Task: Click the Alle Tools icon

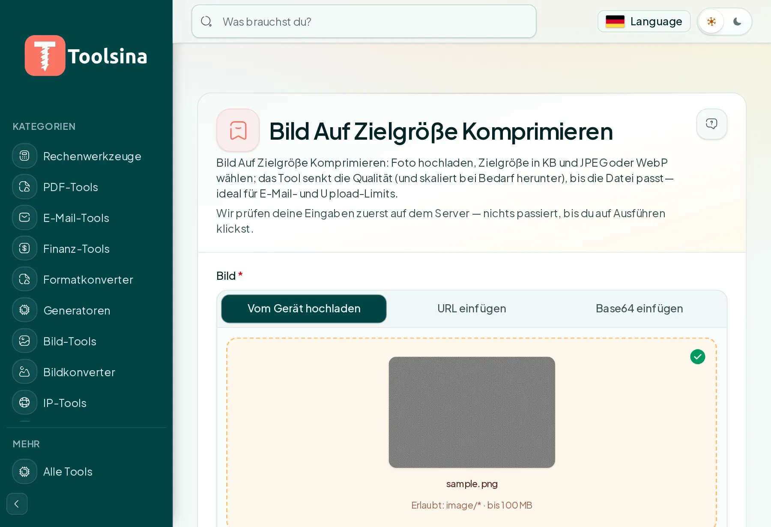Action: 25,471
